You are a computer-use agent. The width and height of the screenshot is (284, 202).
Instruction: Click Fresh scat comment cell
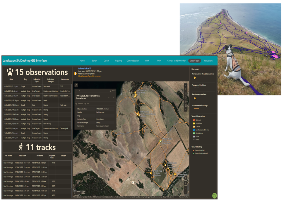(65, 105)
